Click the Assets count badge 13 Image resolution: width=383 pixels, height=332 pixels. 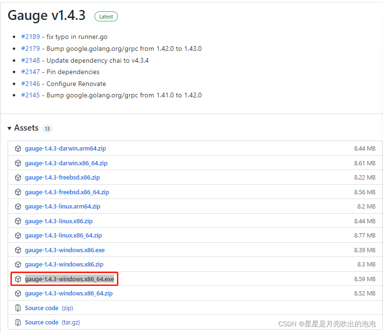[47, 129]
